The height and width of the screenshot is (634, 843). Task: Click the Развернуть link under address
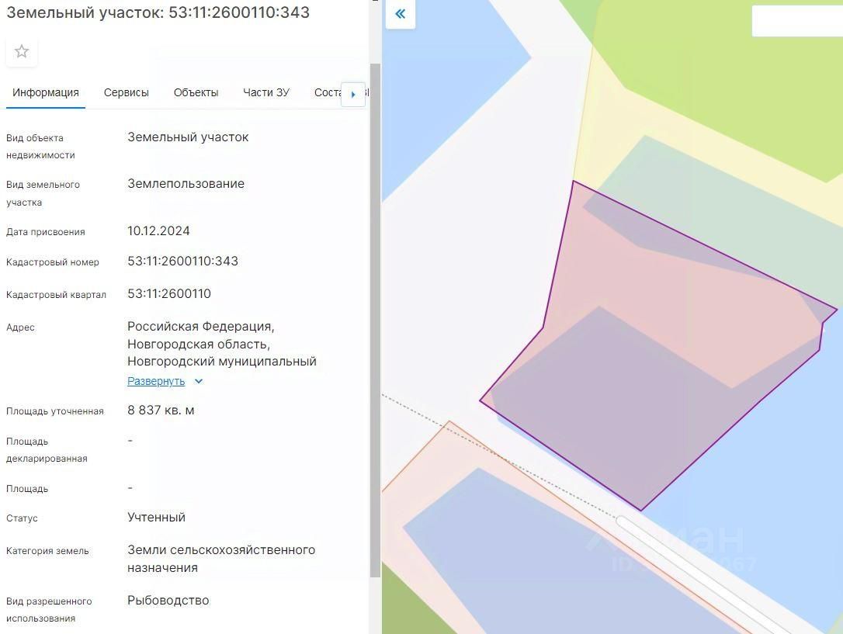[156, 382]
